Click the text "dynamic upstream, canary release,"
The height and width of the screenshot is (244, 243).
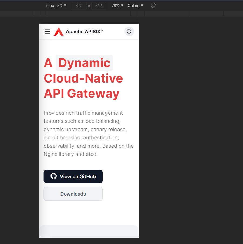85,129
